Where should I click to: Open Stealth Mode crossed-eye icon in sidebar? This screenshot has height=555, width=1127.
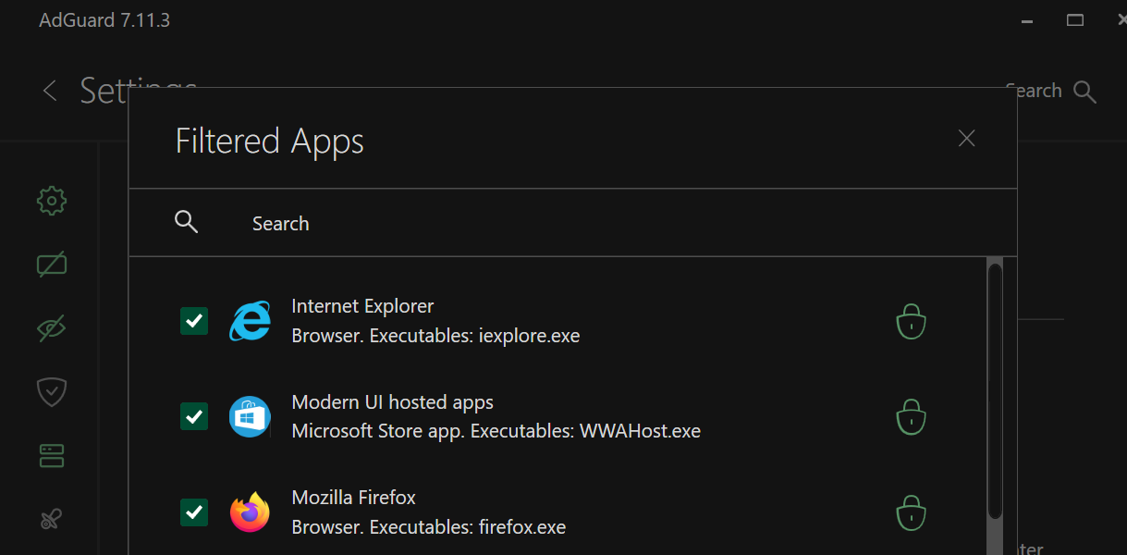(x=52, y=327)
